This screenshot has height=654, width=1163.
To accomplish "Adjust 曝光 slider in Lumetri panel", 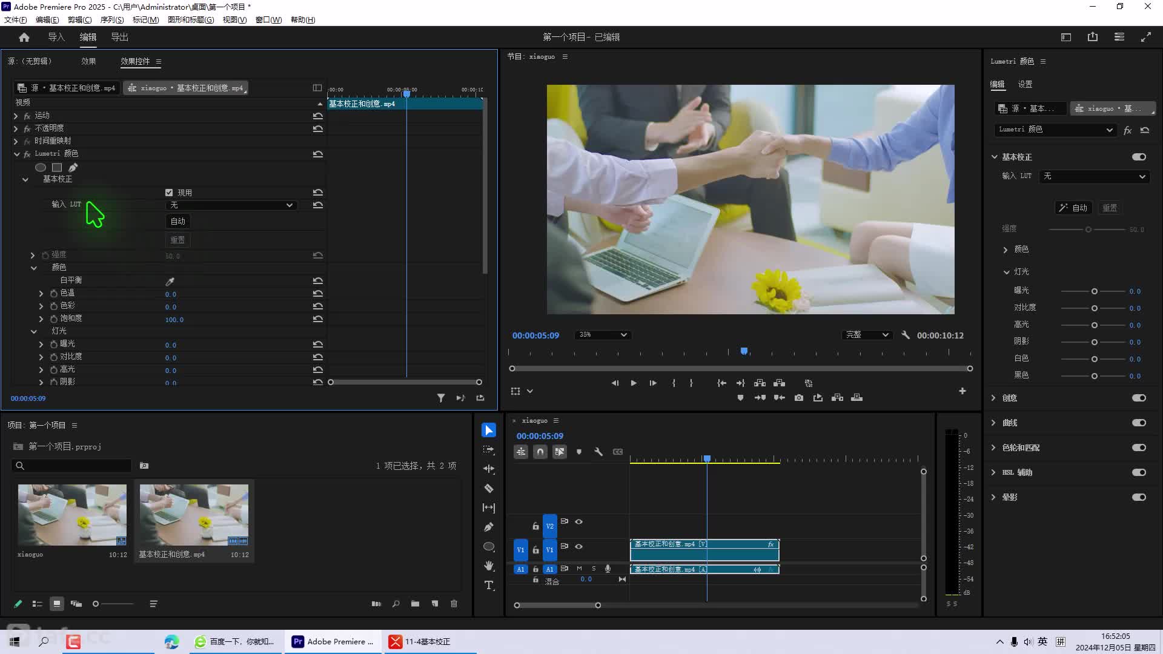I will click(x=1094, y=291).
